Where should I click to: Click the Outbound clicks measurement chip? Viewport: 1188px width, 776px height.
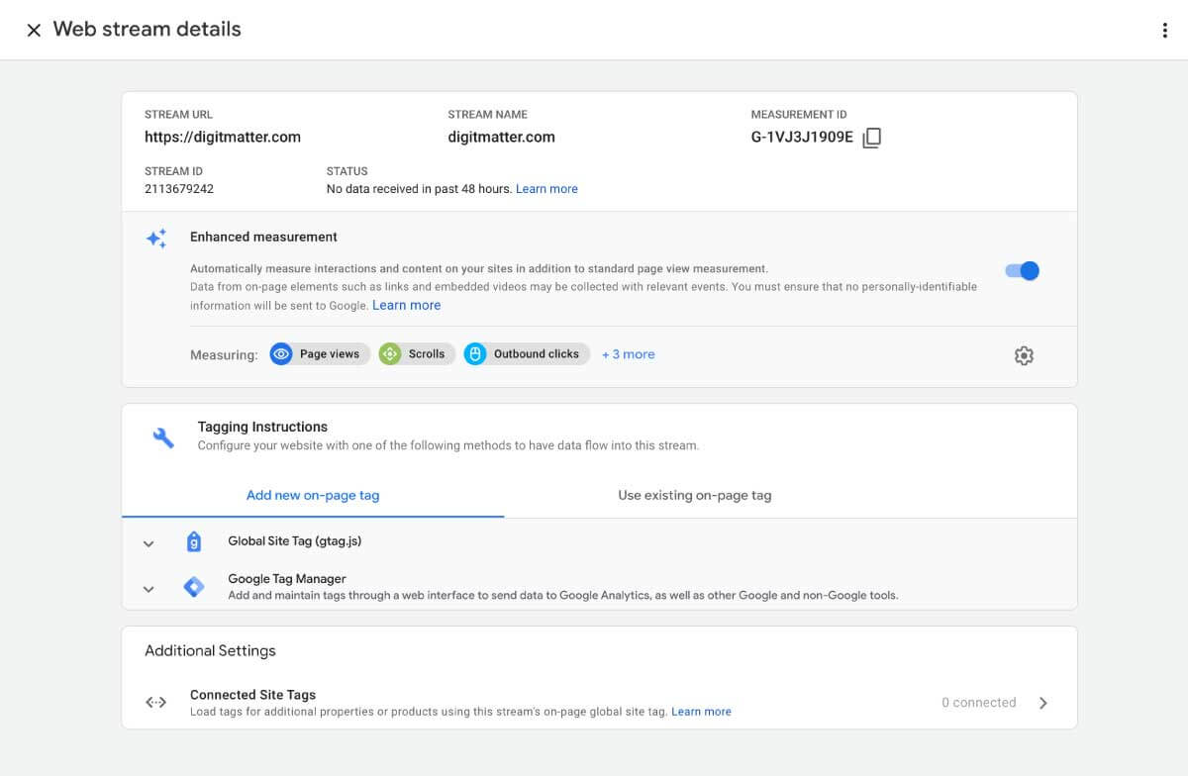[527, 353]
